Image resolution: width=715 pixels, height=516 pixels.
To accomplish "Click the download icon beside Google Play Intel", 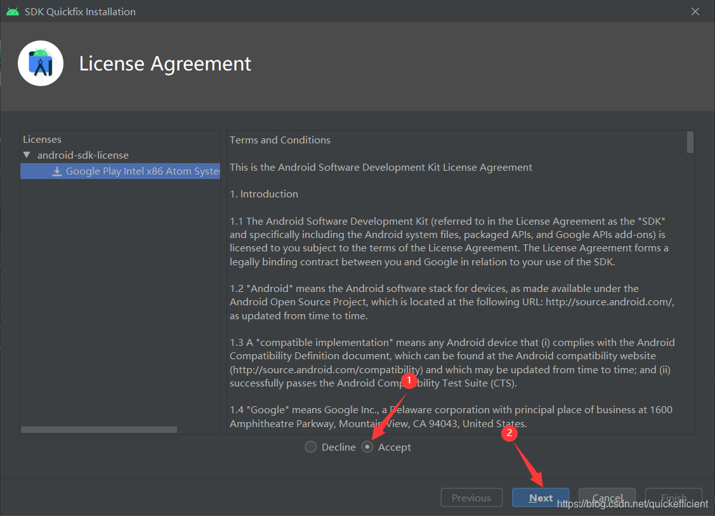I will click(x=57, y=171).
